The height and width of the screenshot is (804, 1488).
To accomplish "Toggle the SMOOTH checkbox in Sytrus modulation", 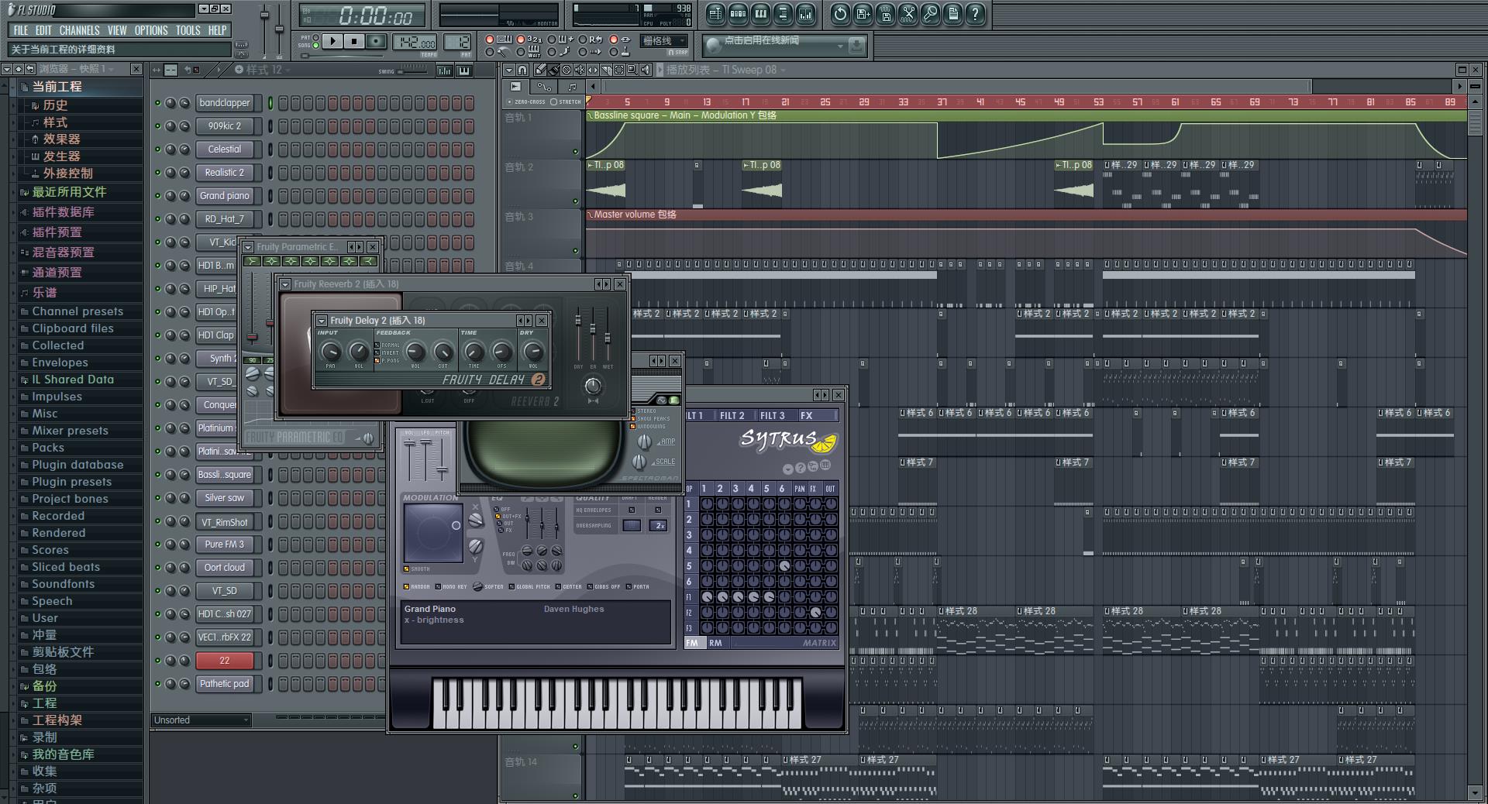I will pyautogui.click(x=406, y=569).
